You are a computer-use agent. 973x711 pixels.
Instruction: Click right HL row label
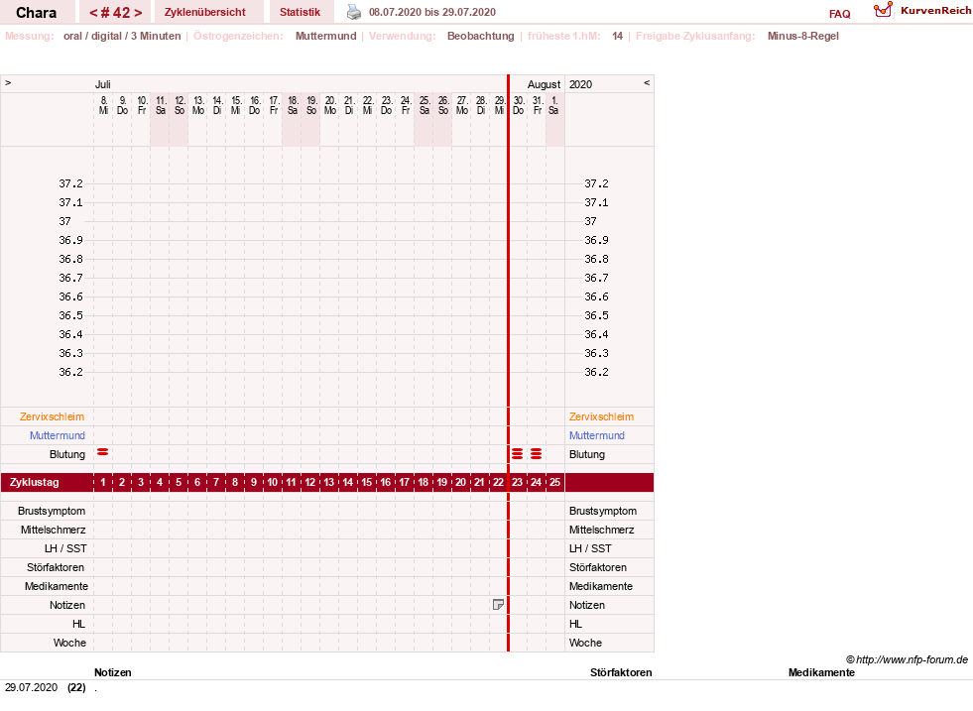(x=576, y=624)
